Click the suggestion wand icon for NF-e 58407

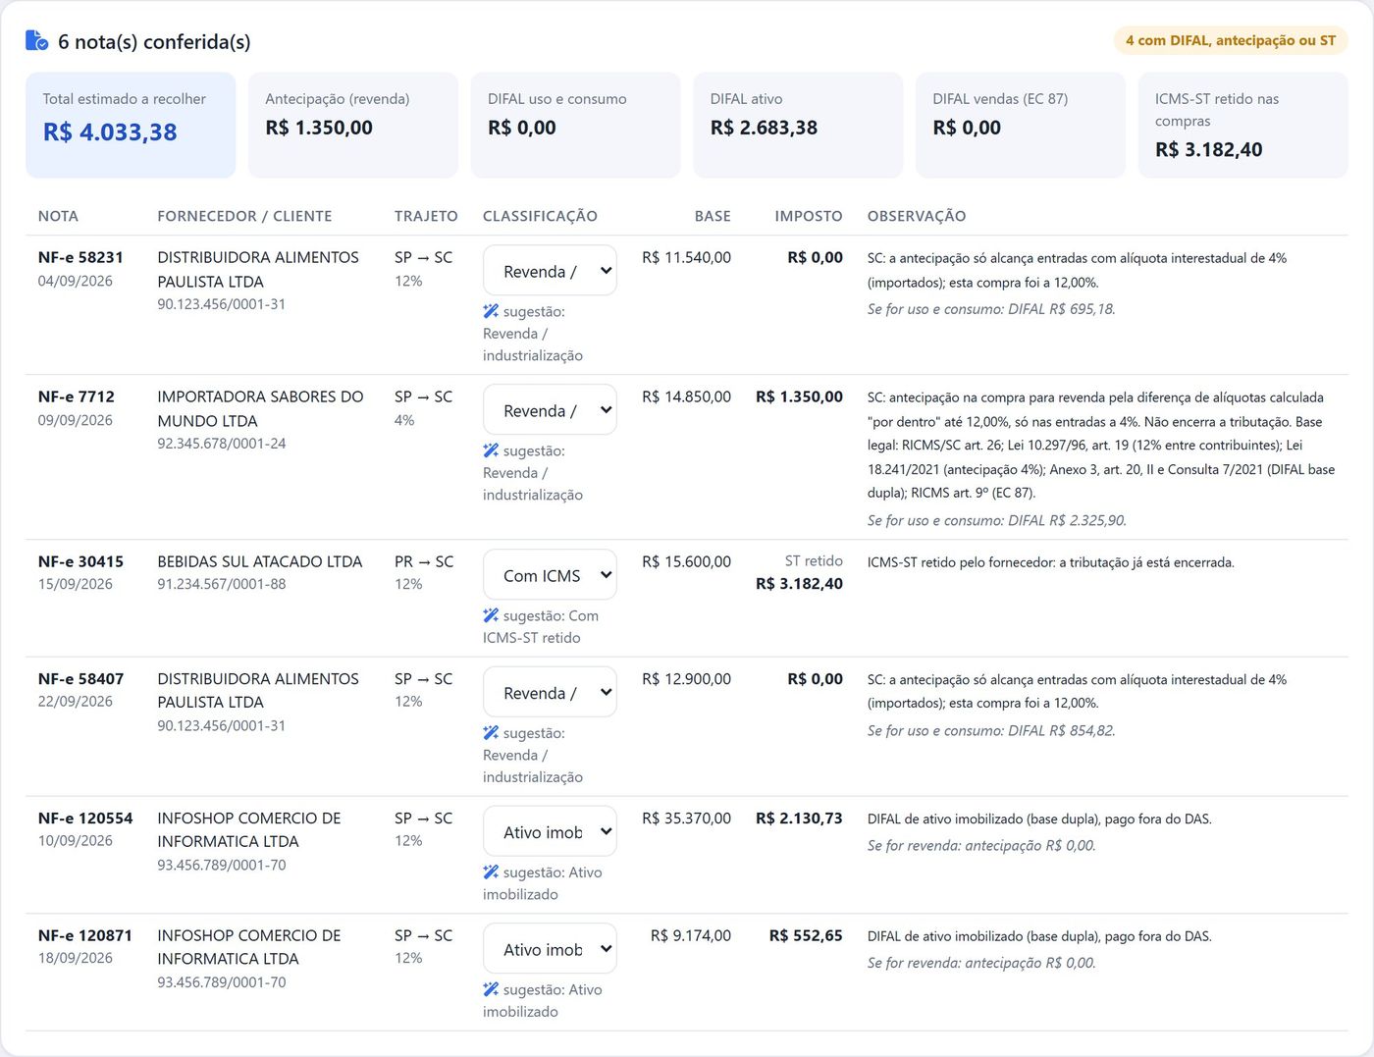pyautogui.click(x=491, y=732)
